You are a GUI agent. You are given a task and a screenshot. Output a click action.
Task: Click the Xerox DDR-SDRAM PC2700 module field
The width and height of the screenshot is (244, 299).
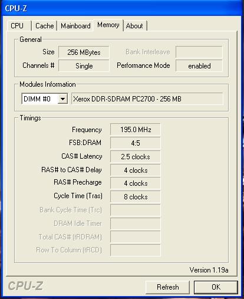click(x=147, y=98)
